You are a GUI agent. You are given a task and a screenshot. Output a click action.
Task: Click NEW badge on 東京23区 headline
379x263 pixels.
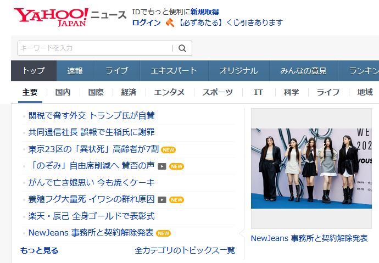(x=168, y=150)
